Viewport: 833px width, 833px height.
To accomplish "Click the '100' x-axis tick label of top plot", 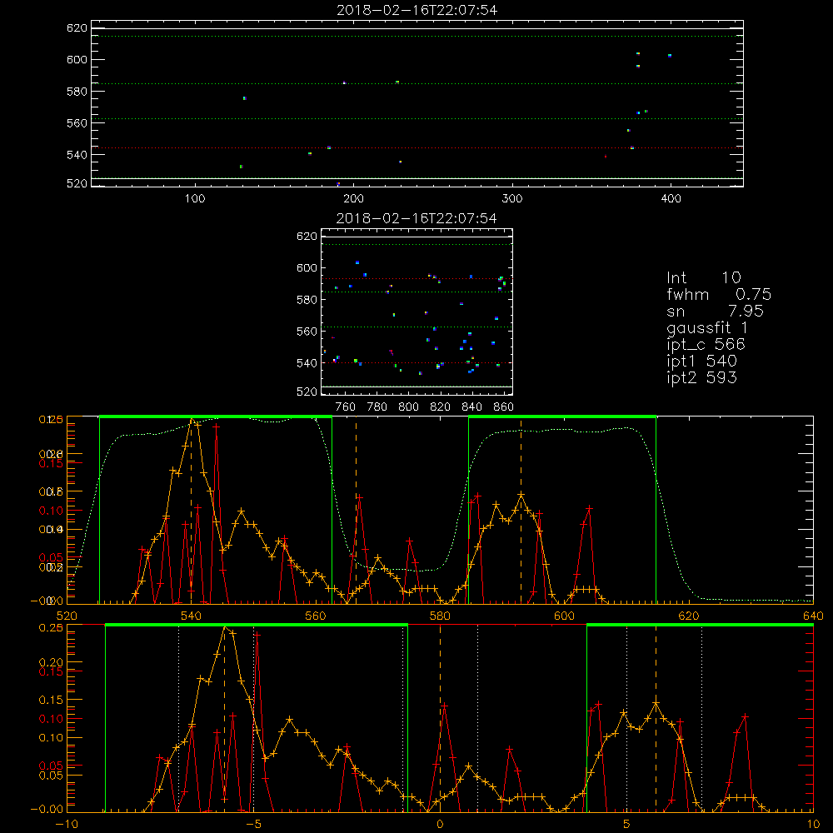I will click(195, 199).
